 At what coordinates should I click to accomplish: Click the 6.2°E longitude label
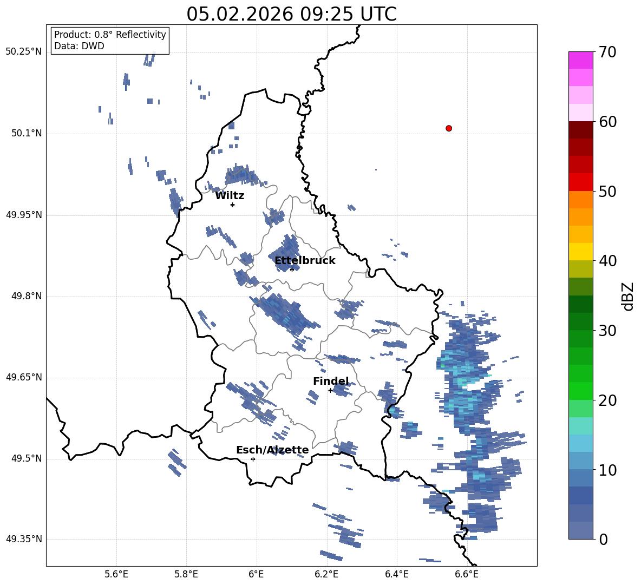[x=326, y=574]
